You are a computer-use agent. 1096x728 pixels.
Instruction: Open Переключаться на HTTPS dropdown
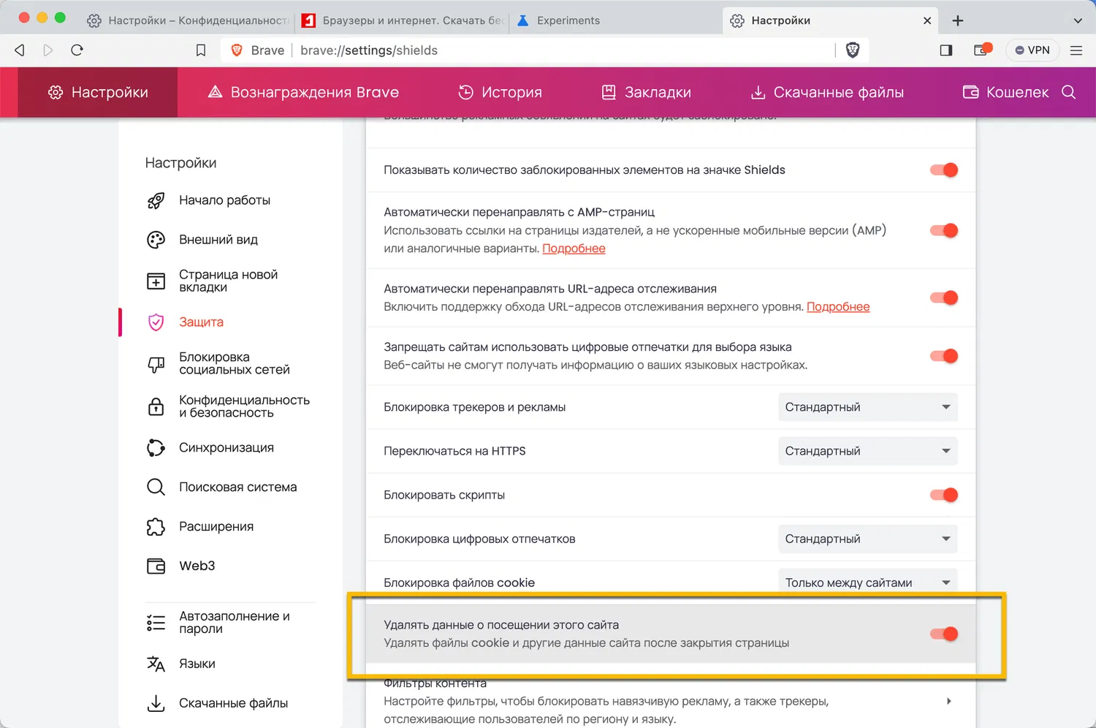click(867, 451)
